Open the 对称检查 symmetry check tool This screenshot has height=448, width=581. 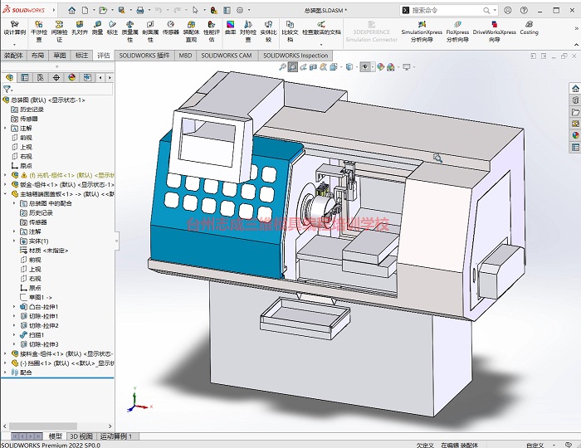tap(248, 31)
